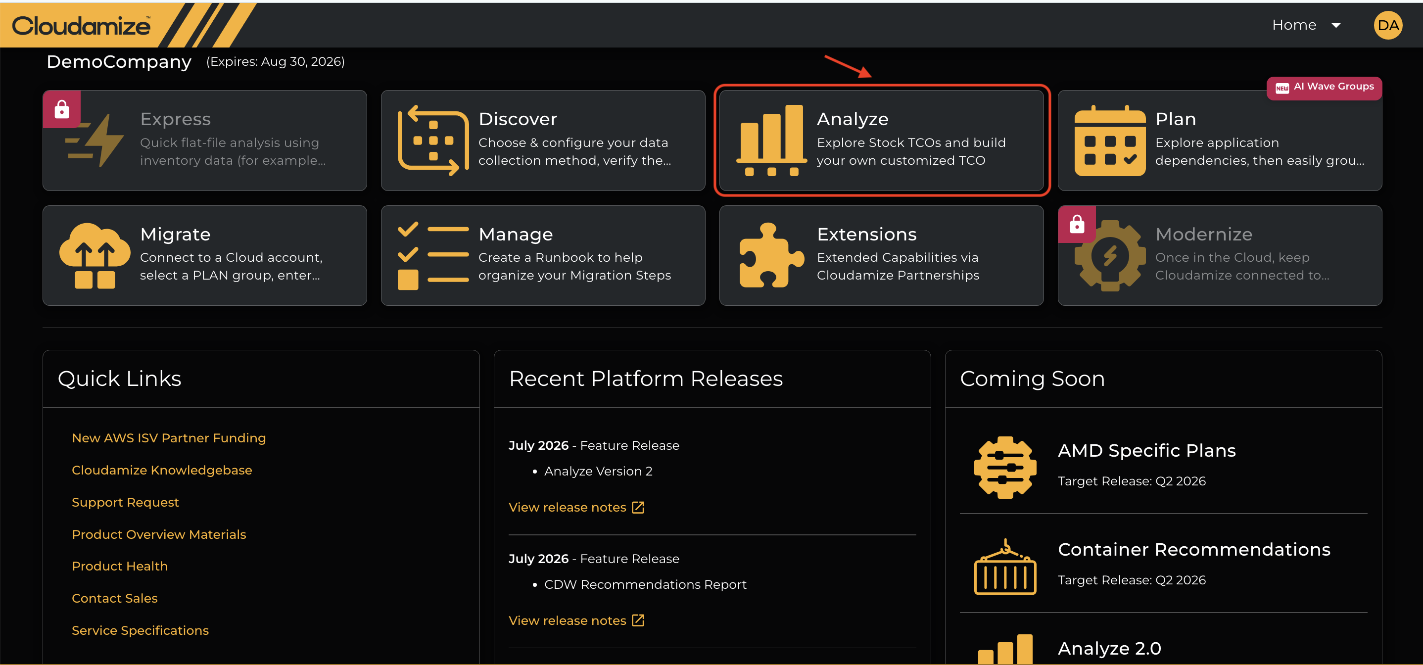Click the Analyze bar chart icon
The width and height of the screenshot is (1423, 665).
[x=771, y=141]
